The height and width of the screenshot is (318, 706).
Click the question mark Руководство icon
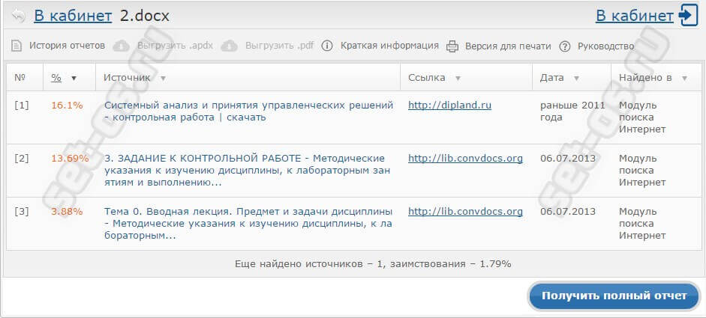[x=565, y=46]
